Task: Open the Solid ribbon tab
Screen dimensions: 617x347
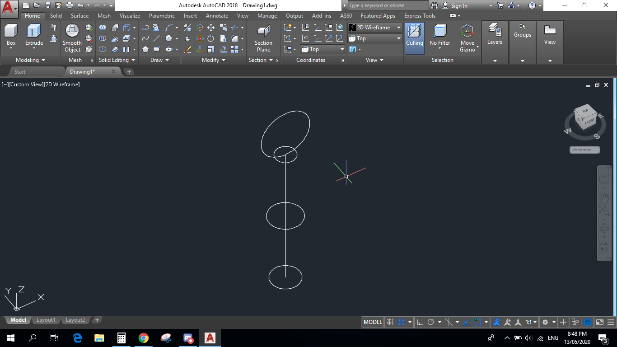Action: (x=56, y=16)
